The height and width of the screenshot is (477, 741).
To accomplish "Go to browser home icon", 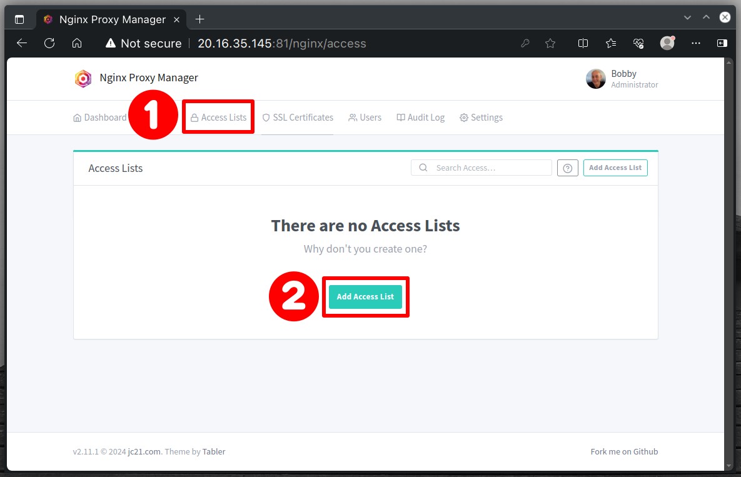I will (76, 44).
